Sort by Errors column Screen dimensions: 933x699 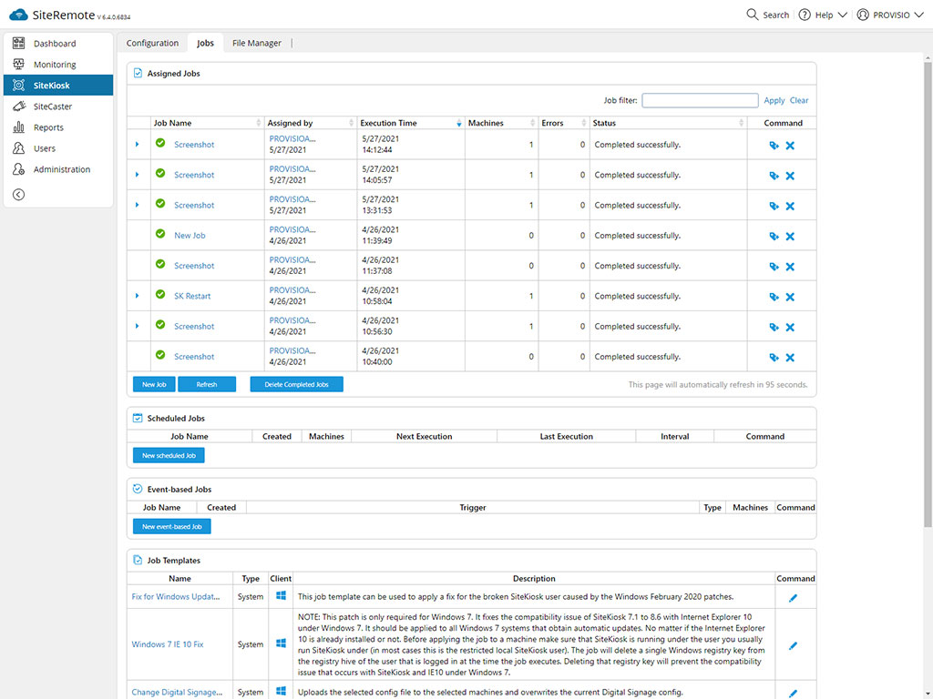(563, 123)
